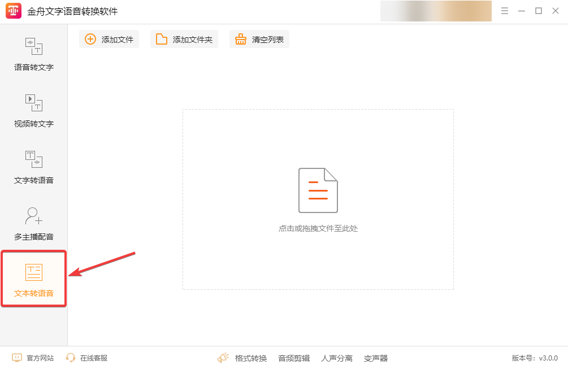Click the app logo in title bar
The width and height of the screenshot is (568, 369).
coord(14,11)
